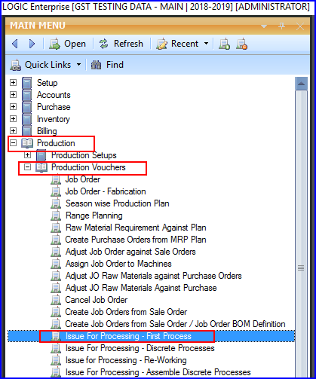Image resolution: width=316 pixels, height=379 pixels.
Task: Open Adjust JO Raw Materials Against Purchase
Action: (x=141, y=288)
